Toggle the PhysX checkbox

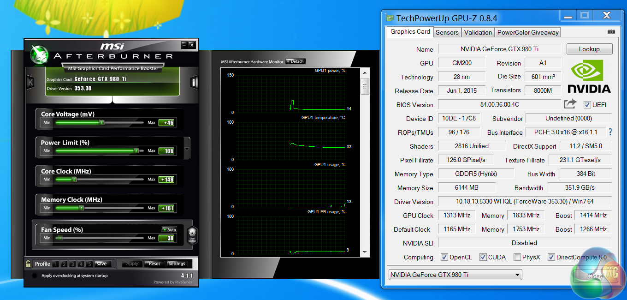(x=517, y=257)
